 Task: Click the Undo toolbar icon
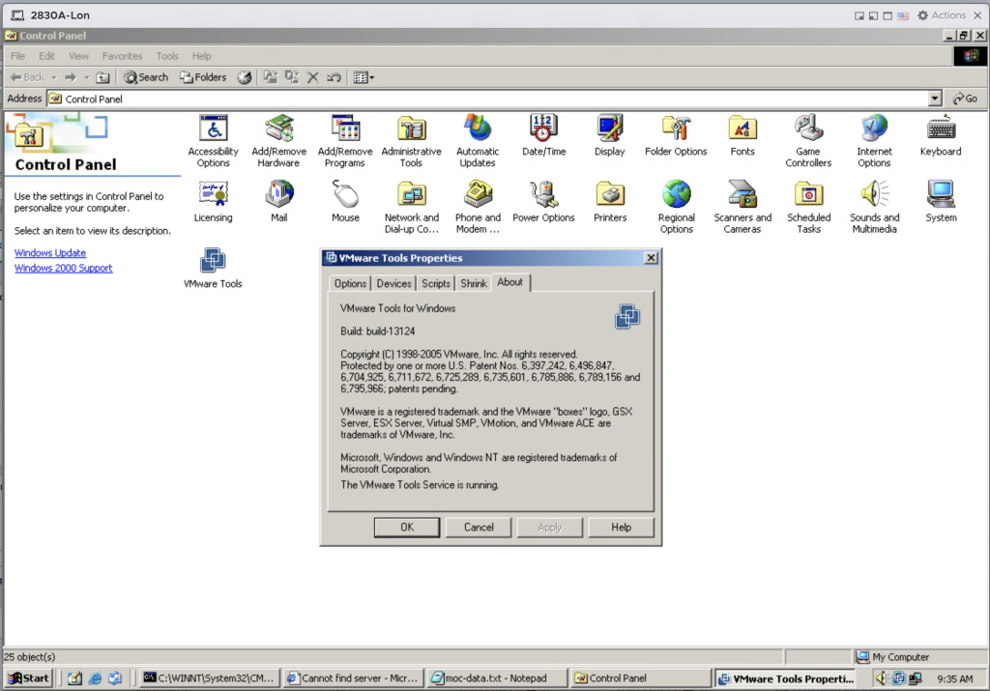334,77
